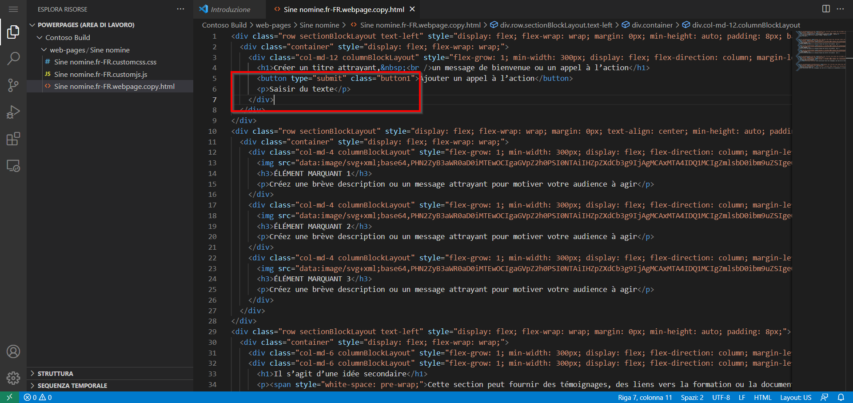Click div.container breadcrumb item
853x403 pixels.
(x=647, y=25)
